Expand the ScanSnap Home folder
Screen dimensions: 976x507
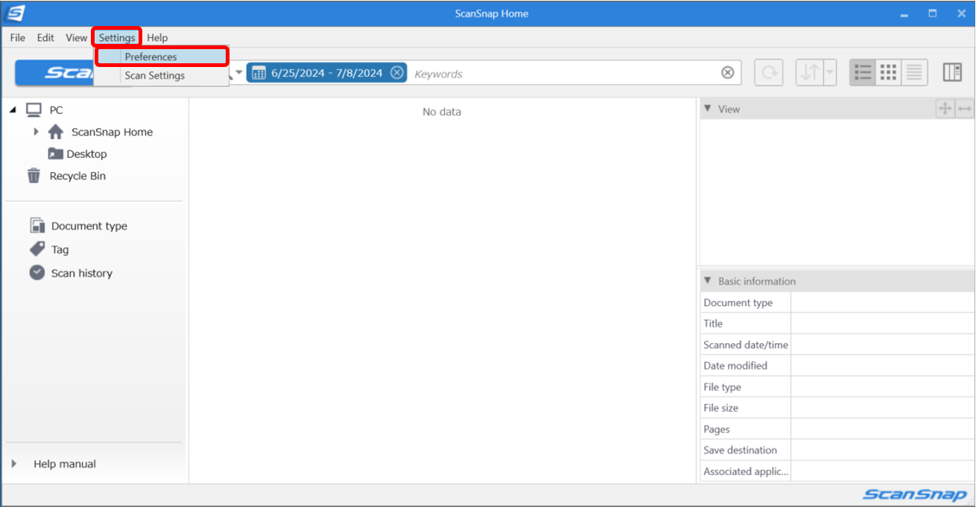click(x=36, y=132)
